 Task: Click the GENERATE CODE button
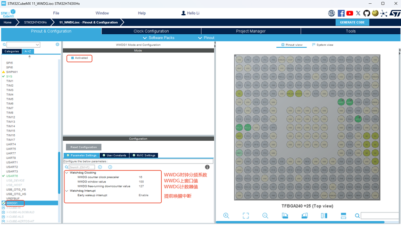[x=352, y=22]
